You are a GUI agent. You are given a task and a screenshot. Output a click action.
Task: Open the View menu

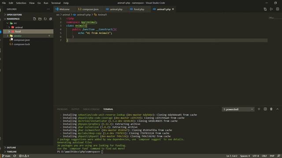(32, 3)
